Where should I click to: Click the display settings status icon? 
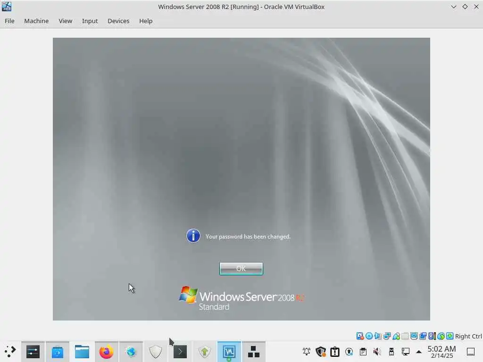[414, 336]
